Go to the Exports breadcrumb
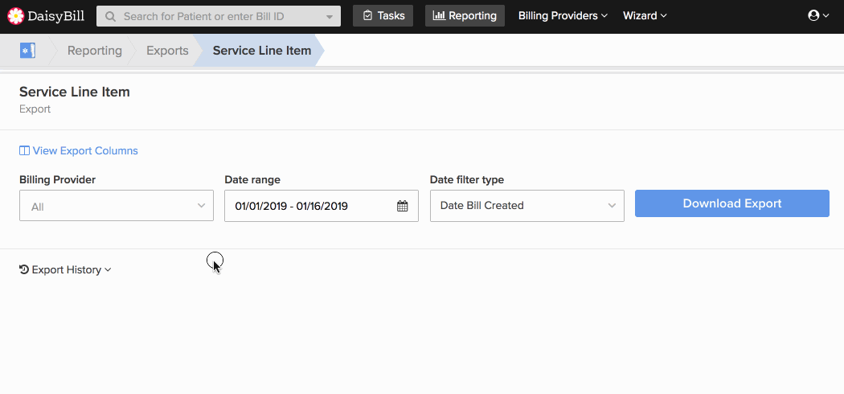 [167, 51]
